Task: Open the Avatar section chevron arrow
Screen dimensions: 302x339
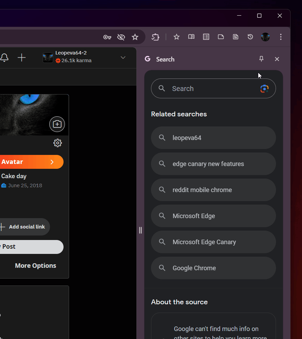Action: (52, 162)
